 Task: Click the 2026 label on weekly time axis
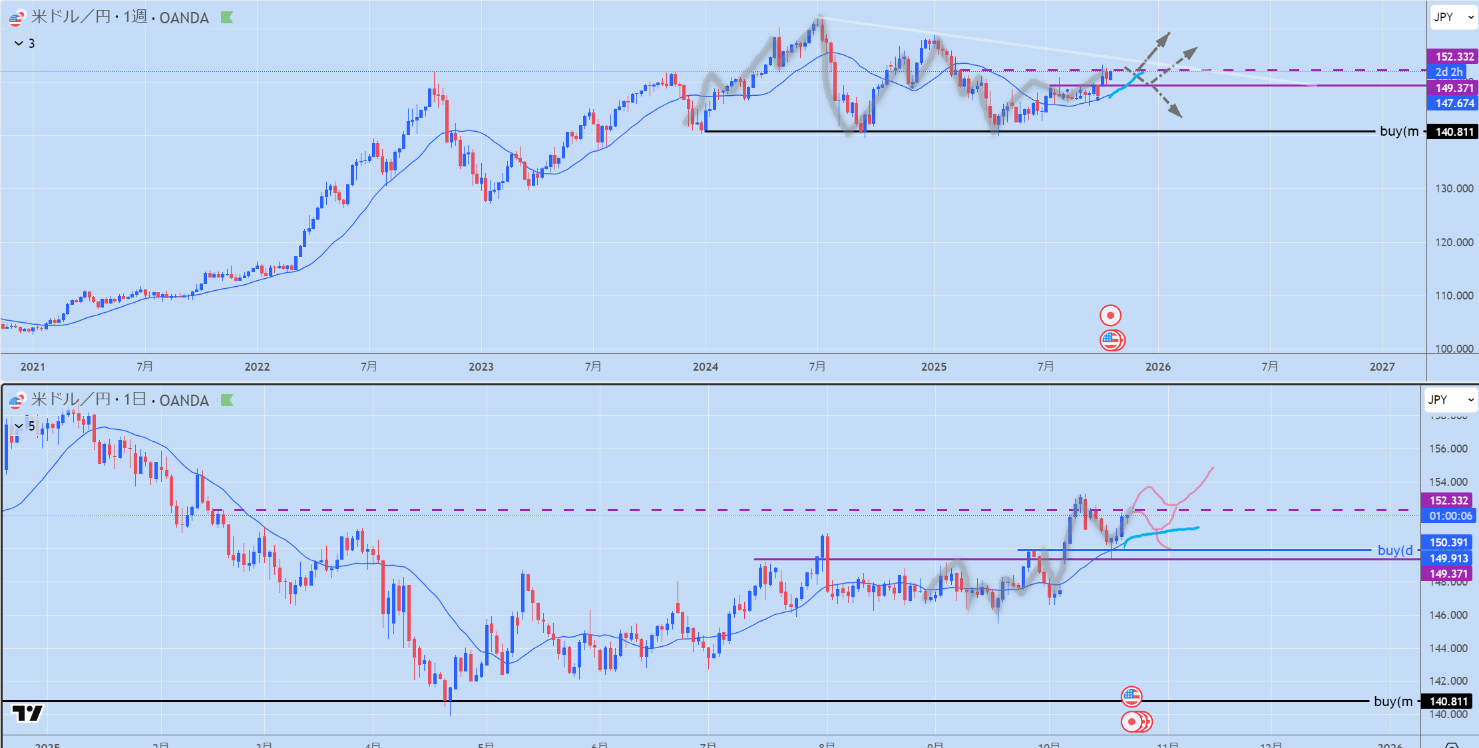click(x=1158, y=367)
